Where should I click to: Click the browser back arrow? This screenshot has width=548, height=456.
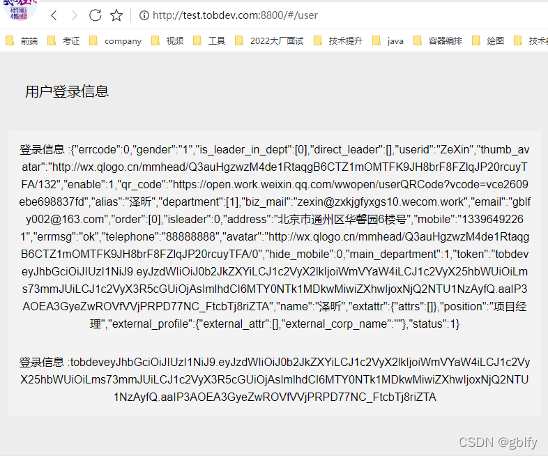pyautogui.click(x=54, y=15)
